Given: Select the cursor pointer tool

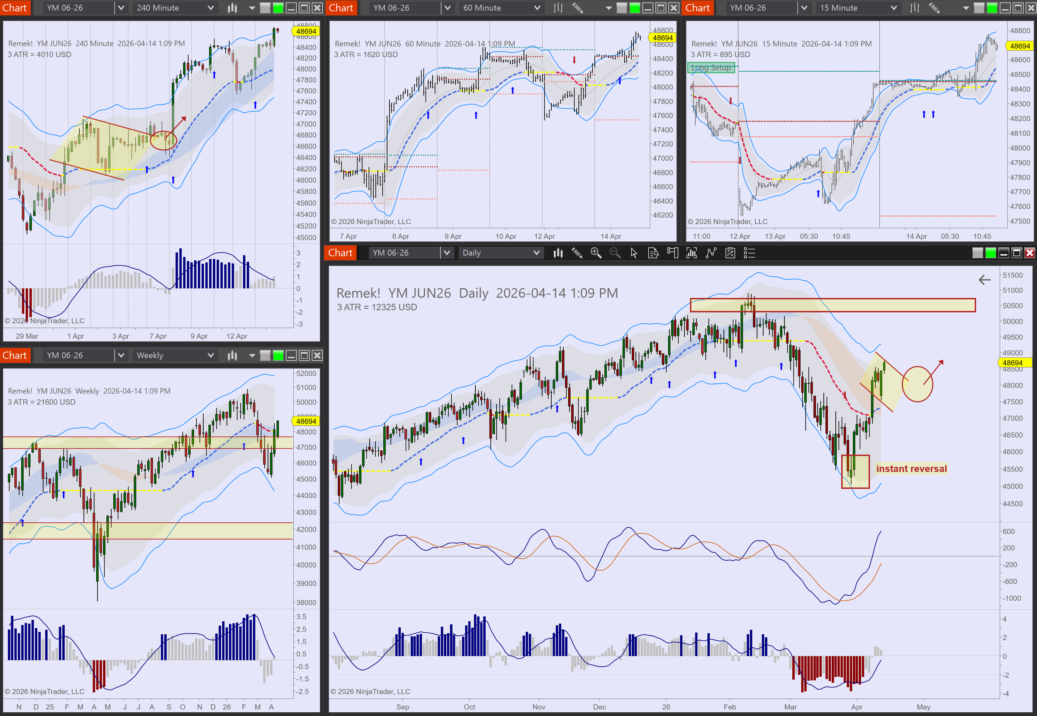Looking at the screenshot, I should click(x=633, y=253).
